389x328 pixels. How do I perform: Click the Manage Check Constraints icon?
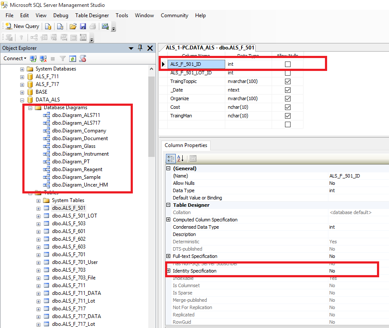[x=74, y=37]
